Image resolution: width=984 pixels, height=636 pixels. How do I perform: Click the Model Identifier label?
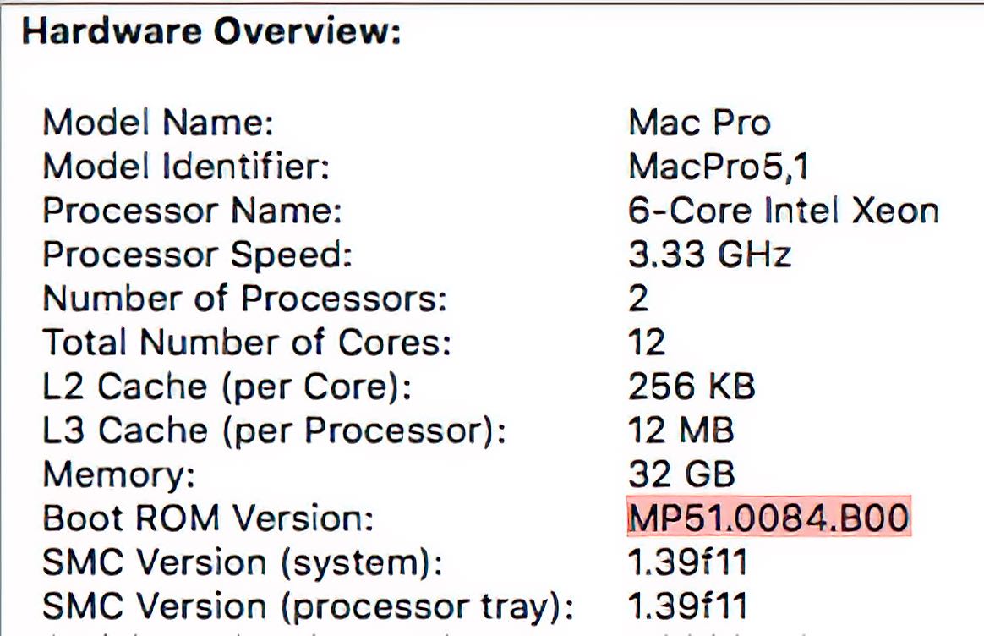(186, 167)
